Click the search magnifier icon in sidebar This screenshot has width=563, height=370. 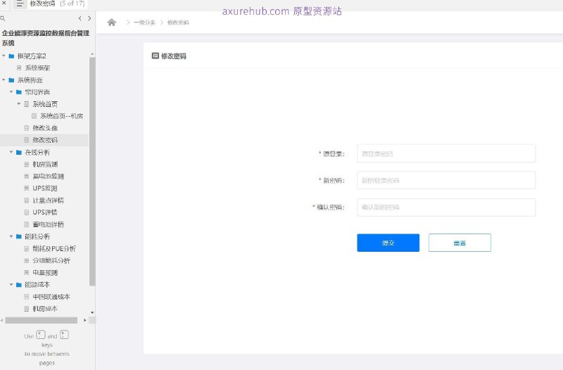click(3, 18)
